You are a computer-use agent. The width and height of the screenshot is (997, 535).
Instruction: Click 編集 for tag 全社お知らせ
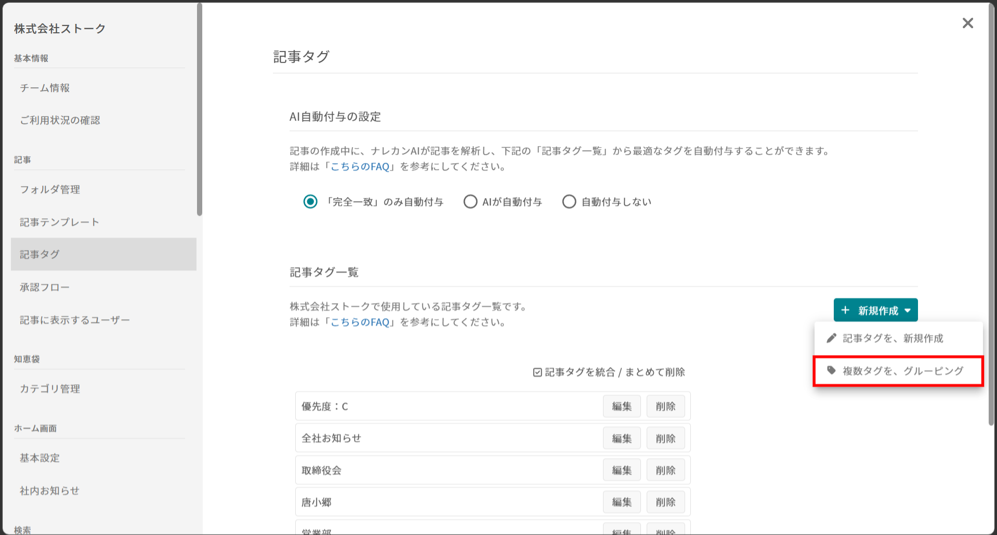(622, 438)
